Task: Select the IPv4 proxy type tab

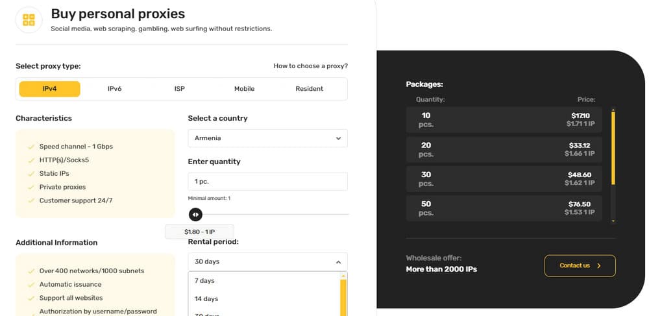Action: 50,89
